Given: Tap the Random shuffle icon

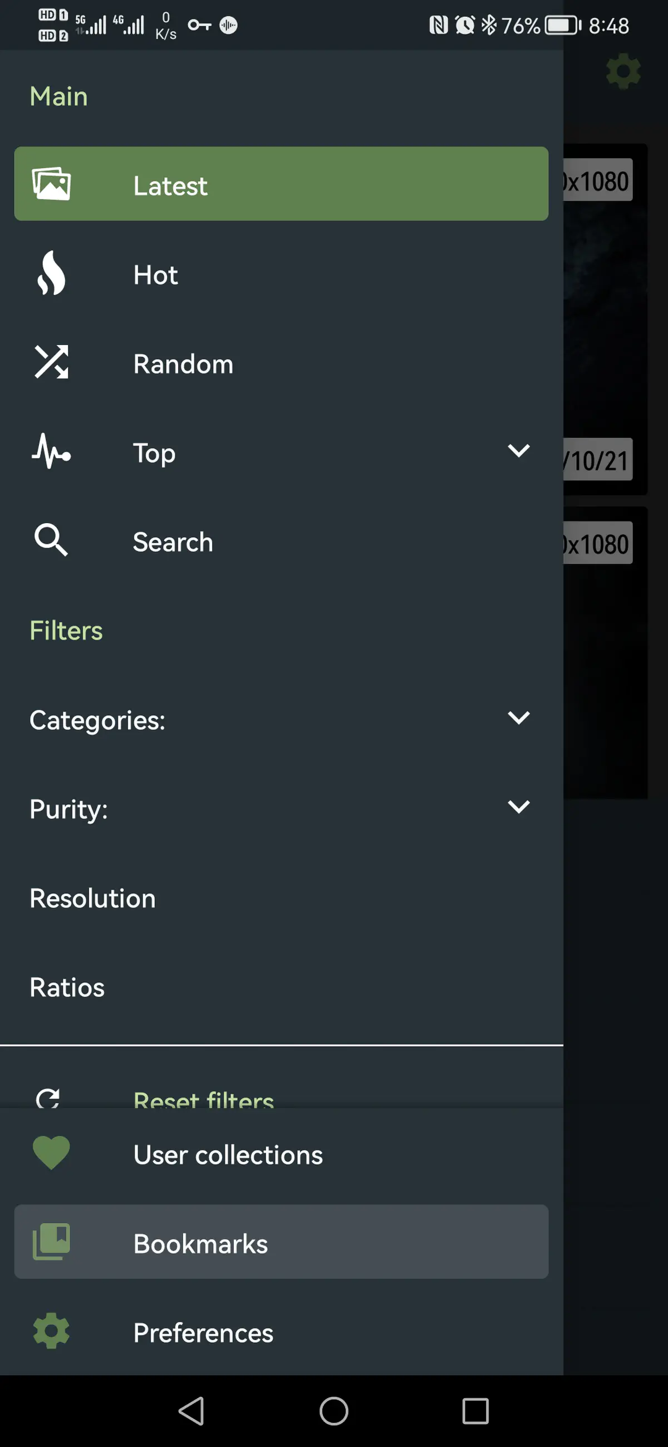Looking at the screenshot, I should coord(51,362).
